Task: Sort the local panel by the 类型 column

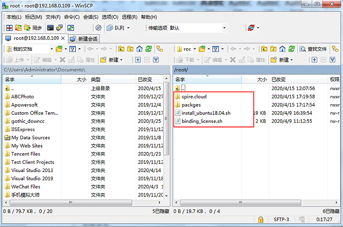Action: pos(112,79)
